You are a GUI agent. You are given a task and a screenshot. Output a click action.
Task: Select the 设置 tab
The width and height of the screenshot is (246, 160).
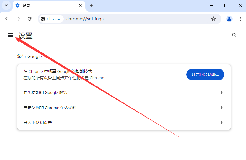[49, 6]
